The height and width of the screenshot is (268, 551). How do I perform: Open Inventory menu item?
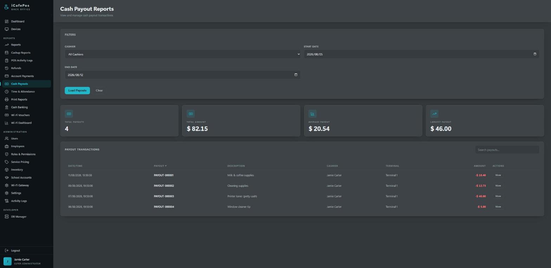point(26,170)
